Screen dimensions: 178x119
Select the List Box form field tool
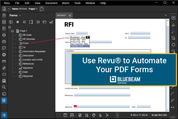pos(31,22)
